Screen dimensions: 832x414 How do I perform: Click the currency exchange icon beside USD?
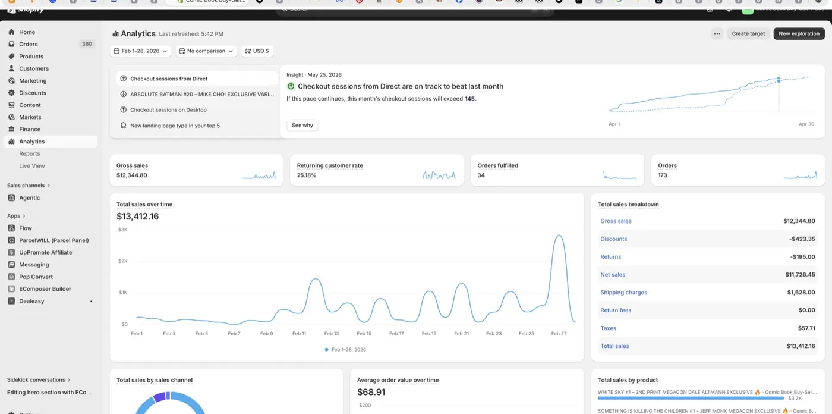click(x=248, y=51)
